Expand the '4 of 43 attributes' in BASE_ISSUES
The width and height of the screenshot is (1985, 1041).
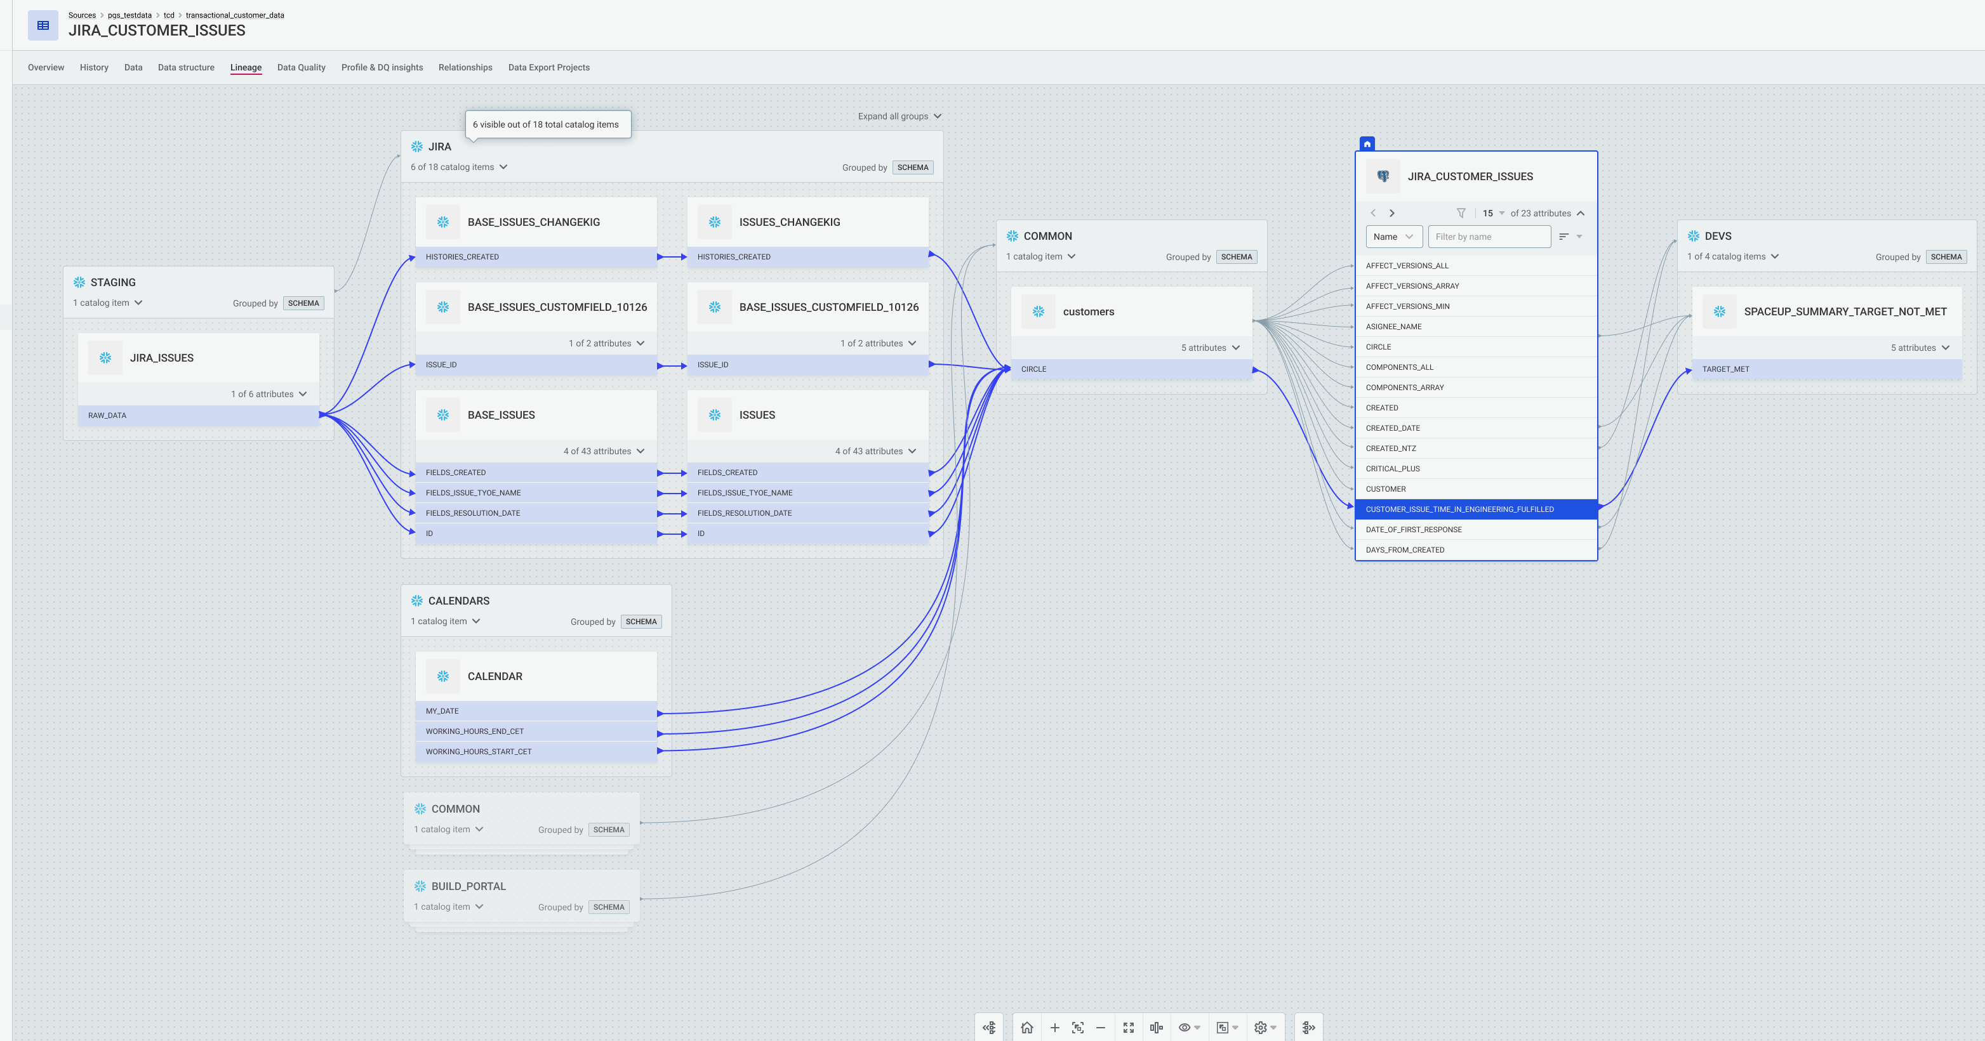pos(603,451)
